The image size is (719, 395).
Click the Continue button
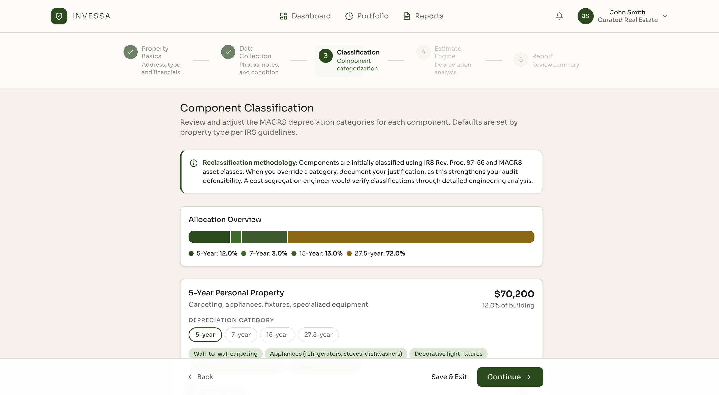[510, 377]
